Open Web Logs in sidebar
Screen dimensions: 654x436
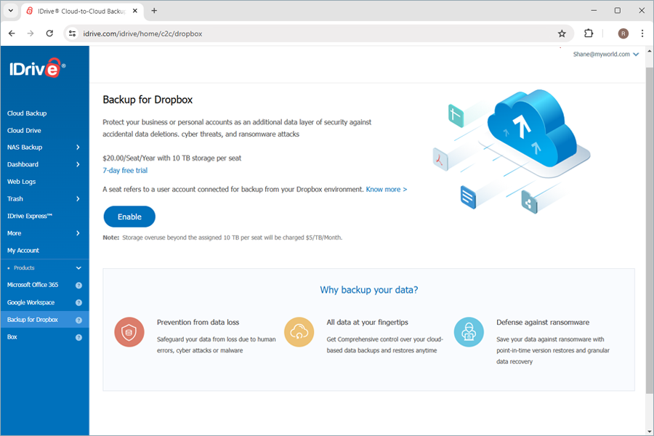click(21, 182)
